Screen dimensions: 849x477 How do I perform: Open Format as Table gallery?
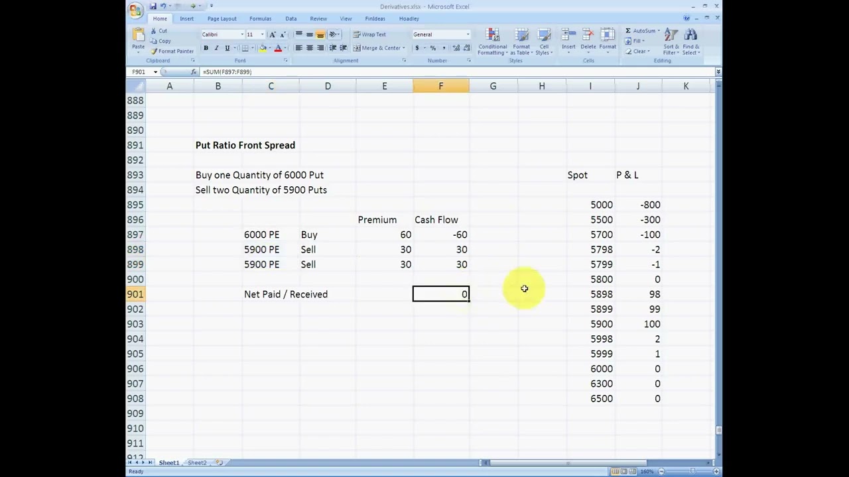[521, 41]
